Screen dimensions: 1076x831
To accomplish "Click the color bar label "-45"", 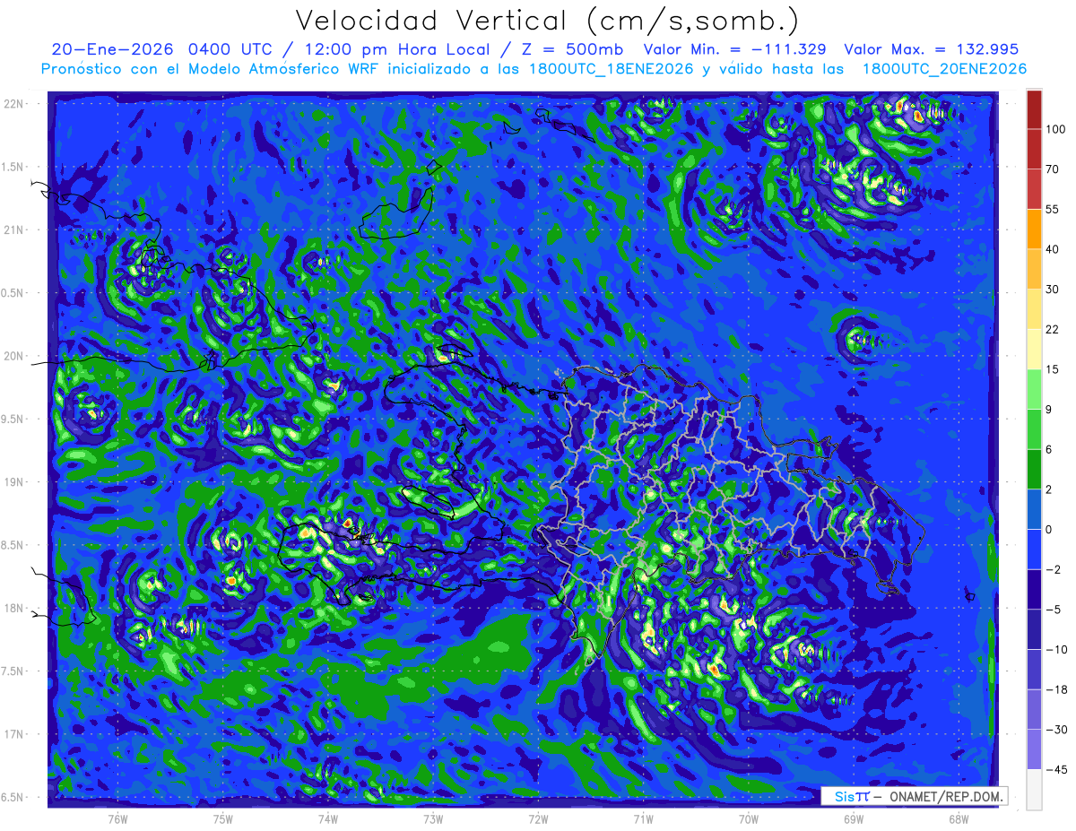I will (x=1055, y=769).
